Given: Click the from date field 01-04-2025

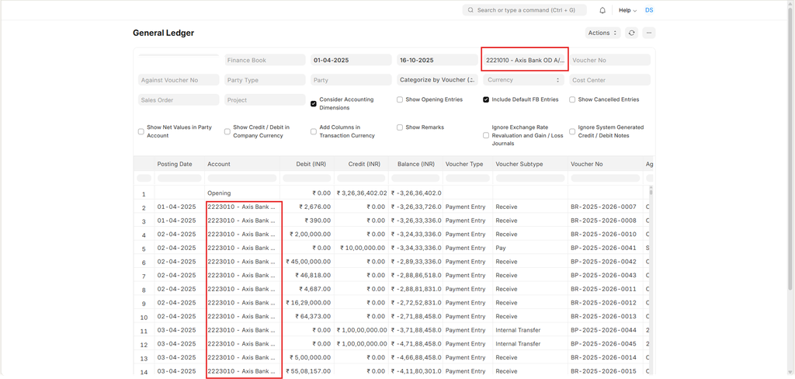Looking at the screenshot, I should point(351,60).
